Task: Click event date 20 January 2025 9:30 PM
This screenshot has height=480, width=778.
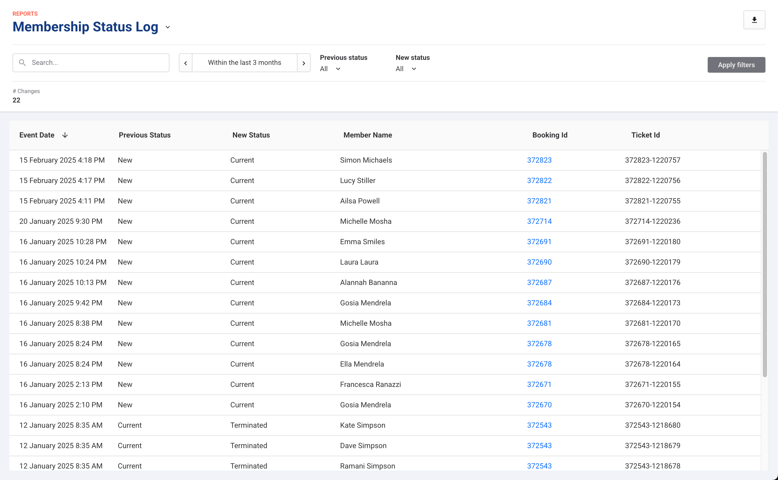Action: [61, 221]
